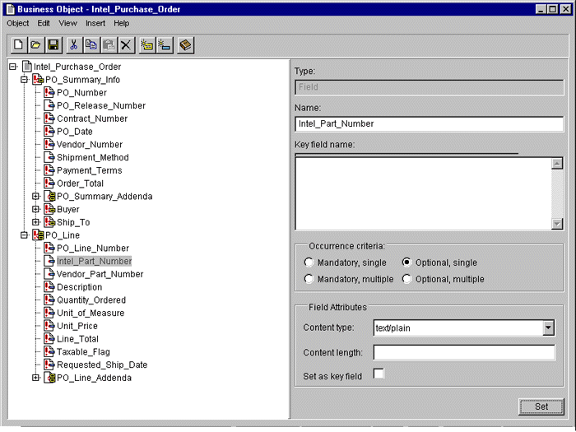The height and width of the screenshot is (432, 576).
Task: Expand the PO_Summary_Addenda node
Action: 35,196
